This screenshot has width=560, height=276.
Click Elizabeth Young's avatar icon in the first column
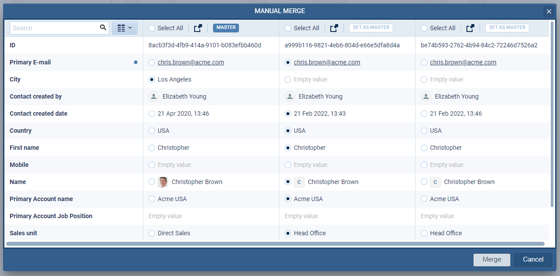click(x=153, y=96)
